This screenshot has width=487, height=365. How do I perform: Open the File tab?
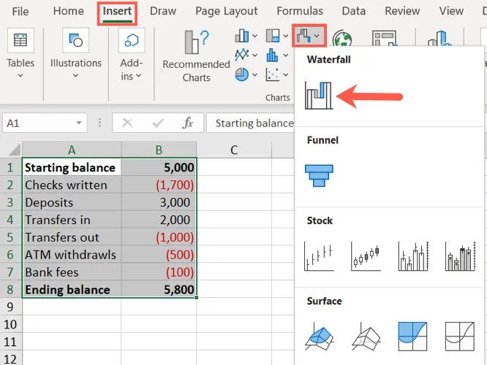[x=20, y=12]
